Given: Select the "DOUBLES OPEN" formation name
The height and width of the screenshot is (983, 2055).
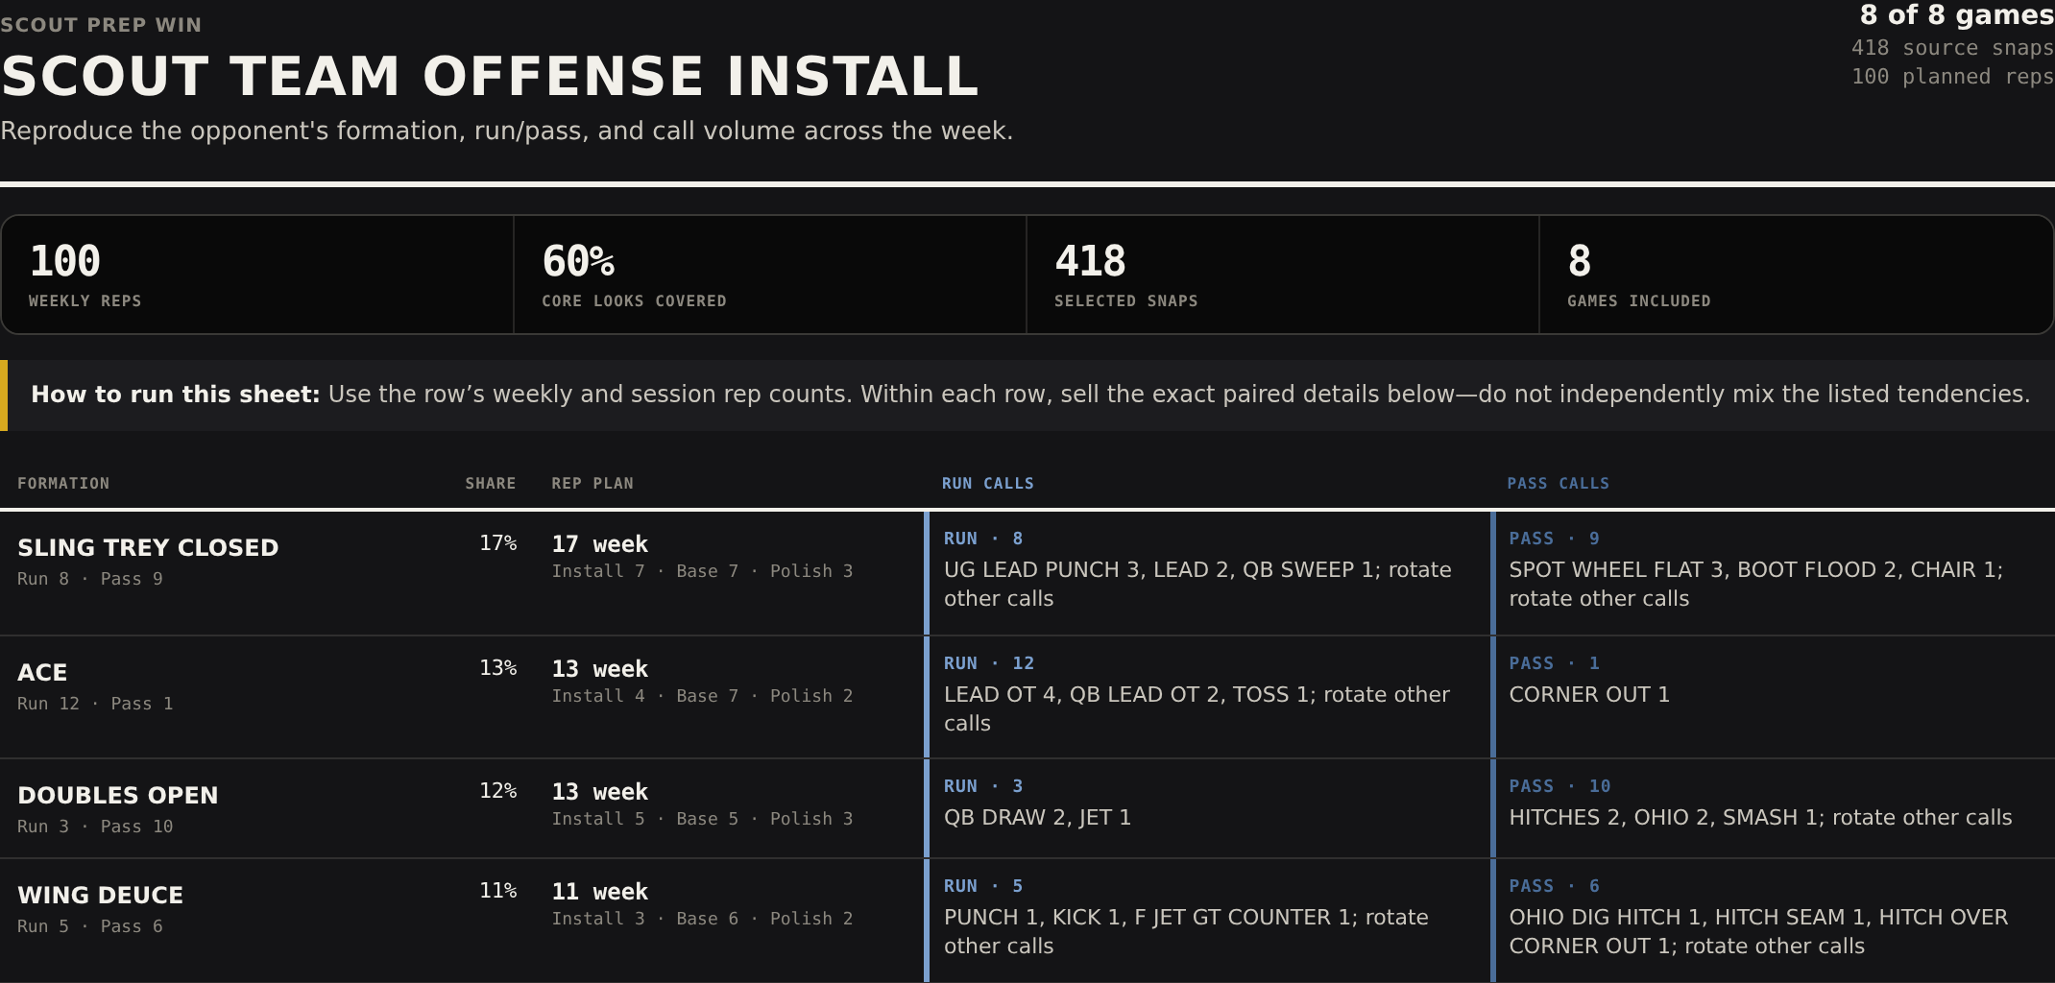Looking at the screenshot, I should click(118, 796).
